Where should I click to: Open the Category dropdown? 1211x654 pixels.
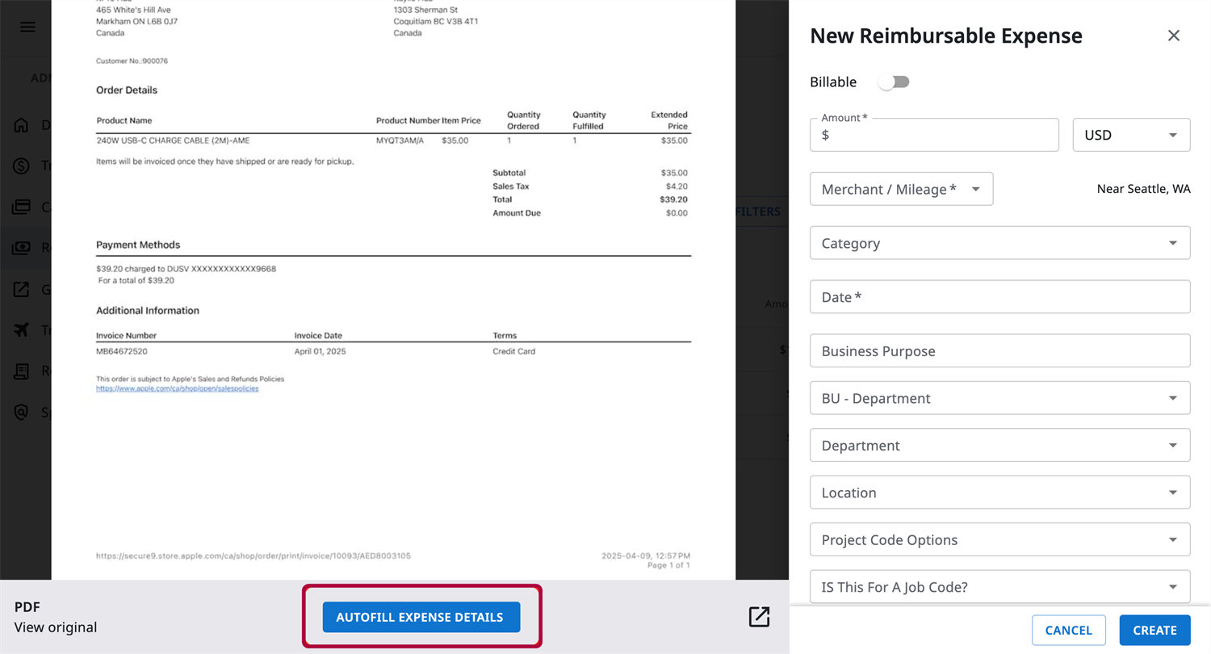[999, 242]
